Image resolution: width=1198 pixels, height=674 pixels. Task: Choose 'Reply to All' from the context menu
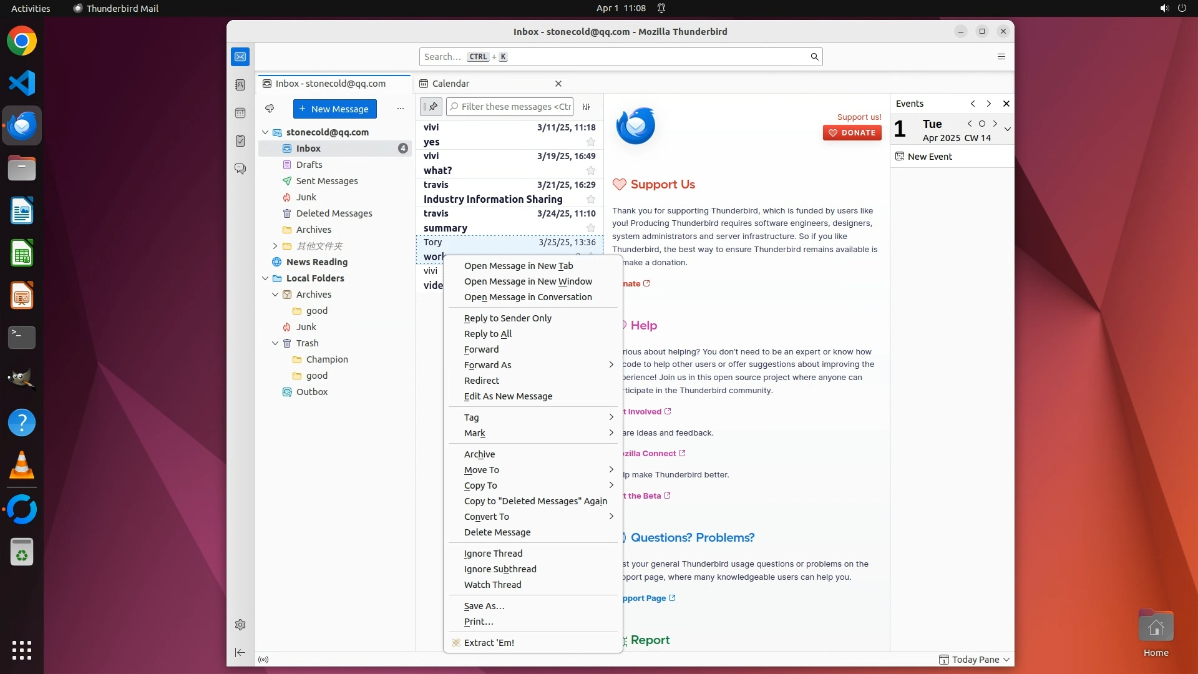(488, 334)
